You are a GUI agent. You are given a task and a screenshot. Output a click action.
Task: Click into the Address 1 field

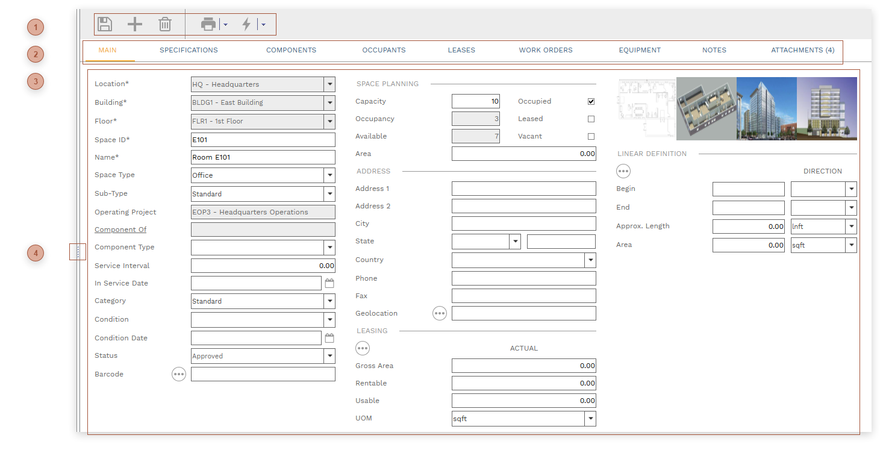point(523,189)
